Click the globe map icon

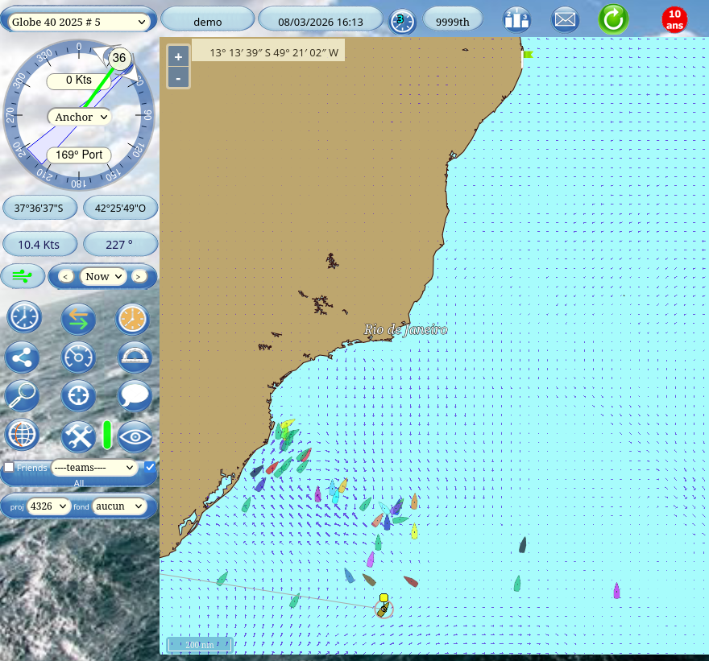[x=23, y=436]
